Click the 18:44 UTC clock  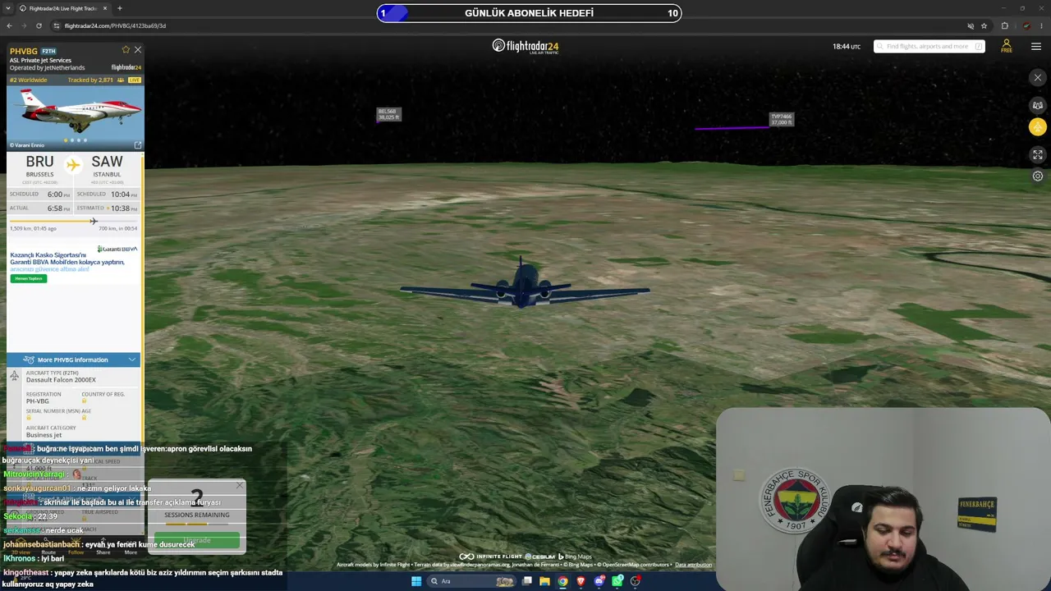(x=847, y=47)
